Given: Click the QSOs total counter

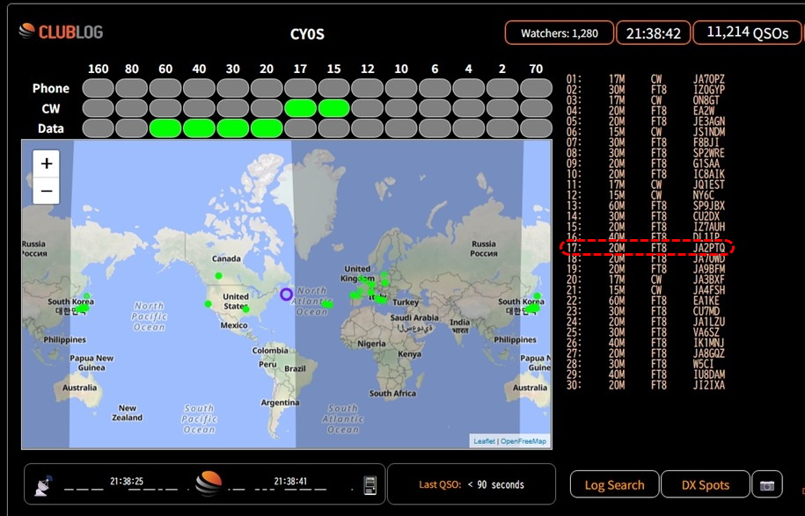Looking at the screenshot, I should (746, 33).
